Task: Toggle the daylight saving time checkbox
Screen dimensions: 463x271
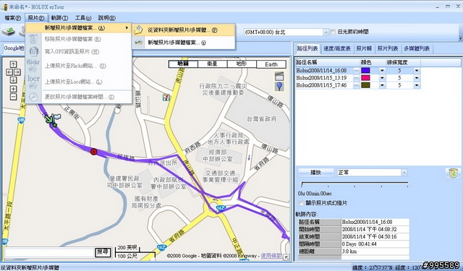Action: pyautogui.click(x=333, y=32)
